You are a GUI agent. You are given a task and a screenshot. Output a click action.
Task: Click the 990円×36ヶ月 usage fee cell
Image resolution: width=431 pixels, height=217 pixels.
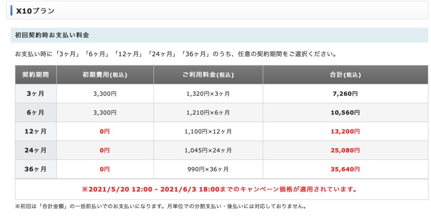click(208, 169)
